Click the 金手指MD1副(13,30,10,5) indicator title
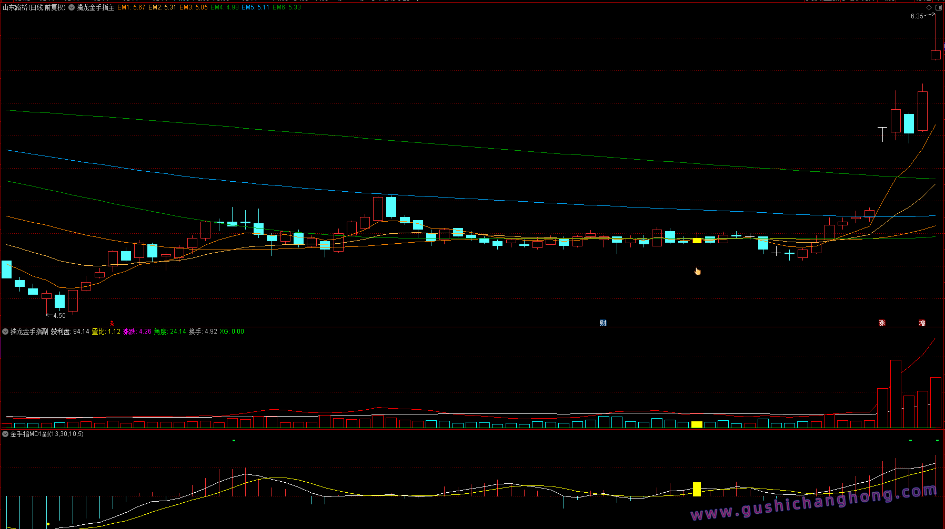This screenshot has height=529, width=945. point(47,434)
